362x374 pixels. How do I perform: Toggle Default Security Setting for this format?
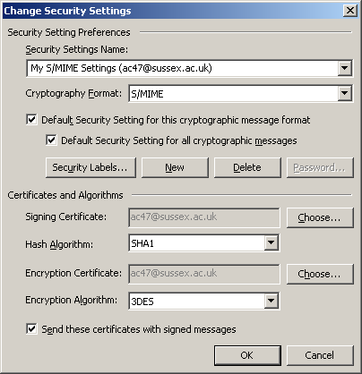pos(31,120)
